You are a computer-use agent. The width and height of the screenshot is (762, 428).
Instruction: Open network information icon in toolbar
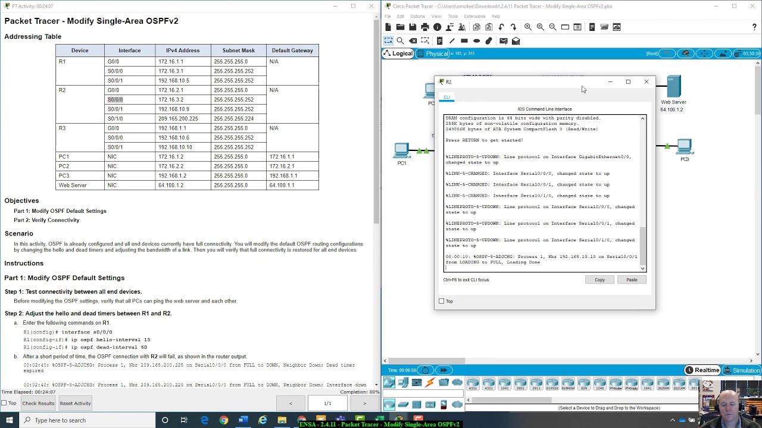(437, 27)
